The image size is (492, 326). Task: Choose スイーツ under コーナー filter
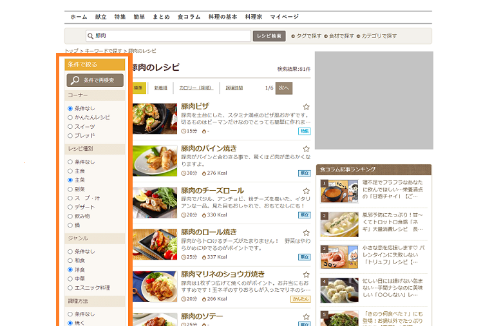tap(70, 126)
